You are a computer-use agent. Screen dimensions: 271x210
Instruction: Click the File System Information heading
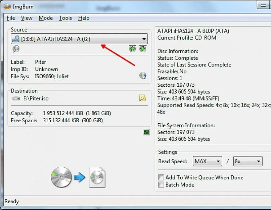point(186,125)
